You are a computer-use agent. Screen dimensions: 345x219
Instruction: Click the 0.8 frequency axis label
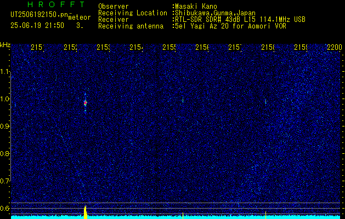pos(4,153)
